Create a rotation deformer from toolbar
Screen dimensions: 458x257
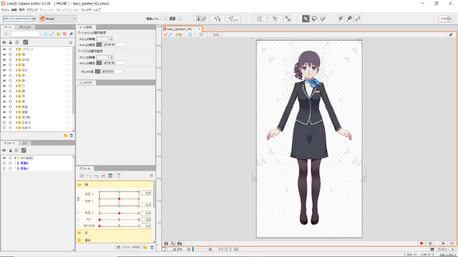275,19
